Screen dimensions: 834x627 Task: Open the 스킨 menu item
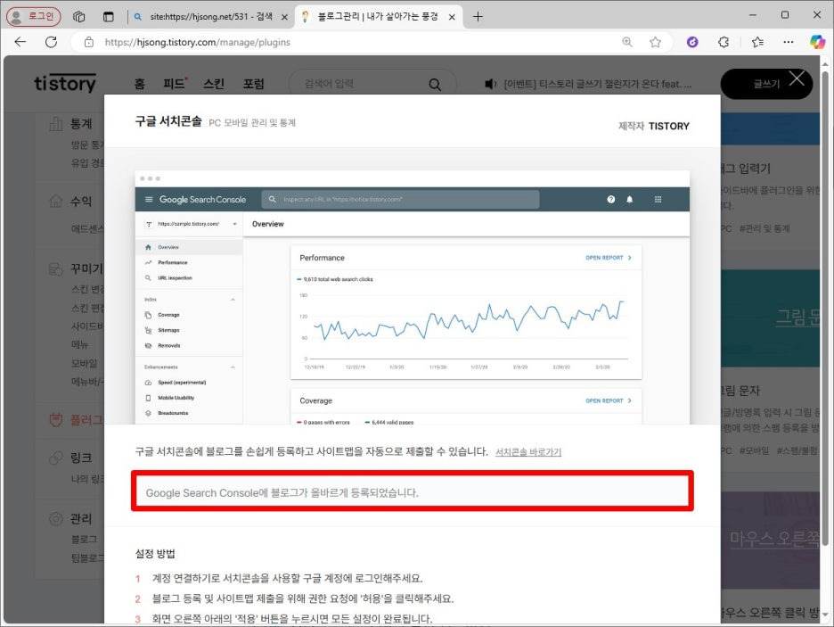tap(214, 84)
